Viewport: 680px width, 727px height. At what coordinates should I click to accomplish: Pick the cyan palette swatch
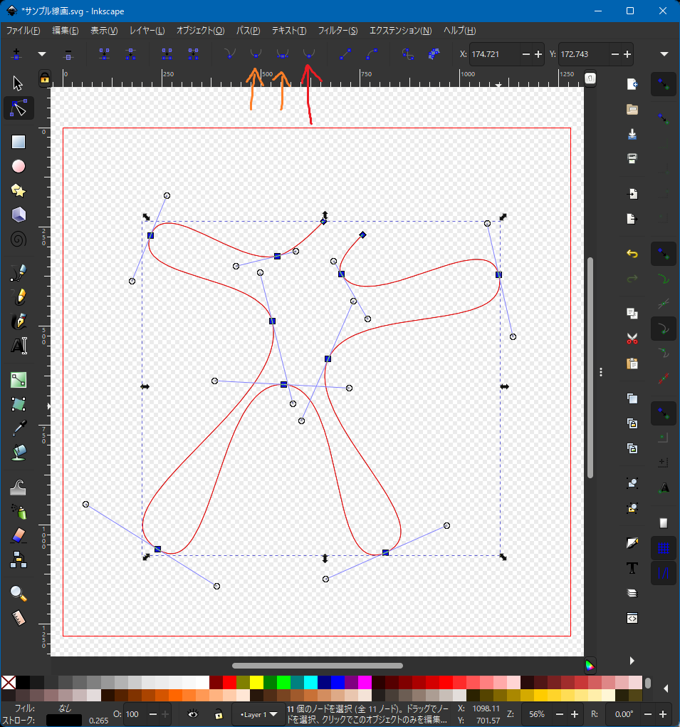pos(311,683)
